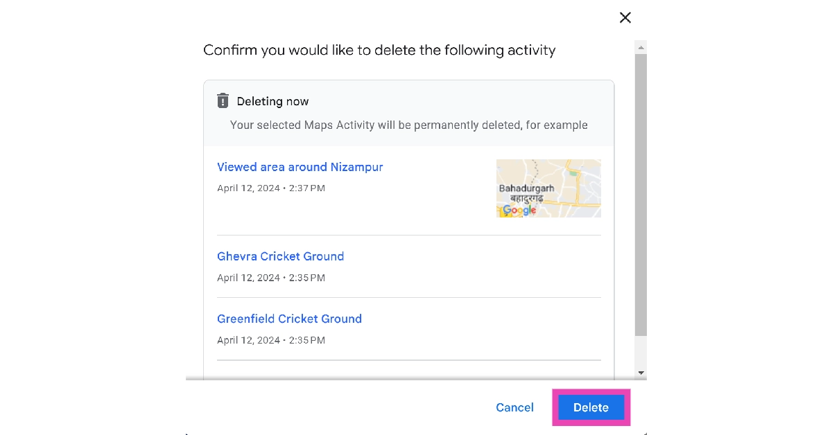Screen dimensions: 832x435
Task: Click the gray scrollbar thumb
Action: click(641, 194)
